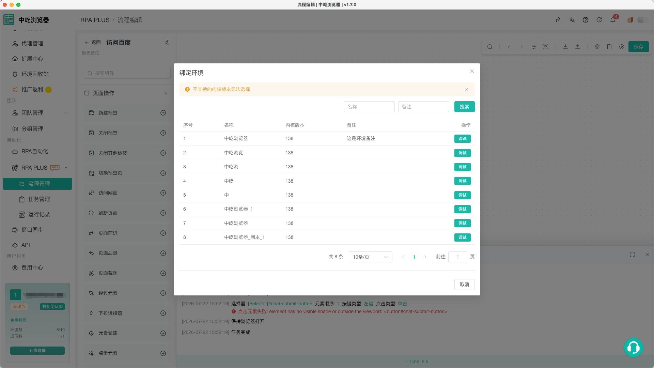Click the 前往 page number input
This screenshot has width=654, height=368.
tap(457, 257)
